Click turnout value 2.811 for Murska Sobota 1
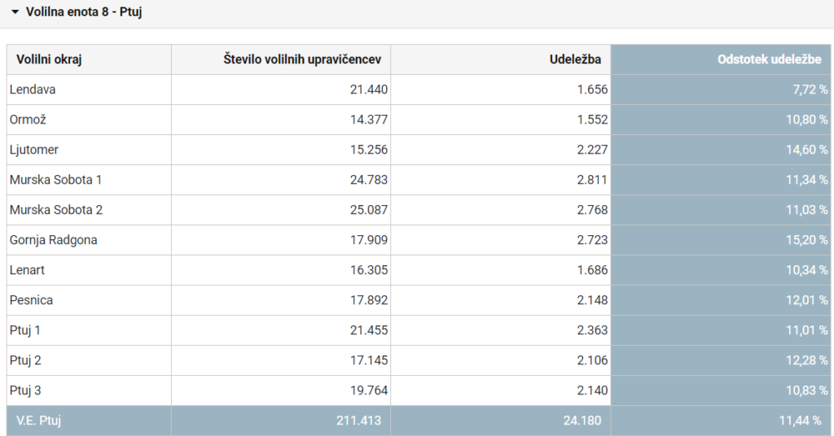 pyautogui.click(x=592, y=180)
